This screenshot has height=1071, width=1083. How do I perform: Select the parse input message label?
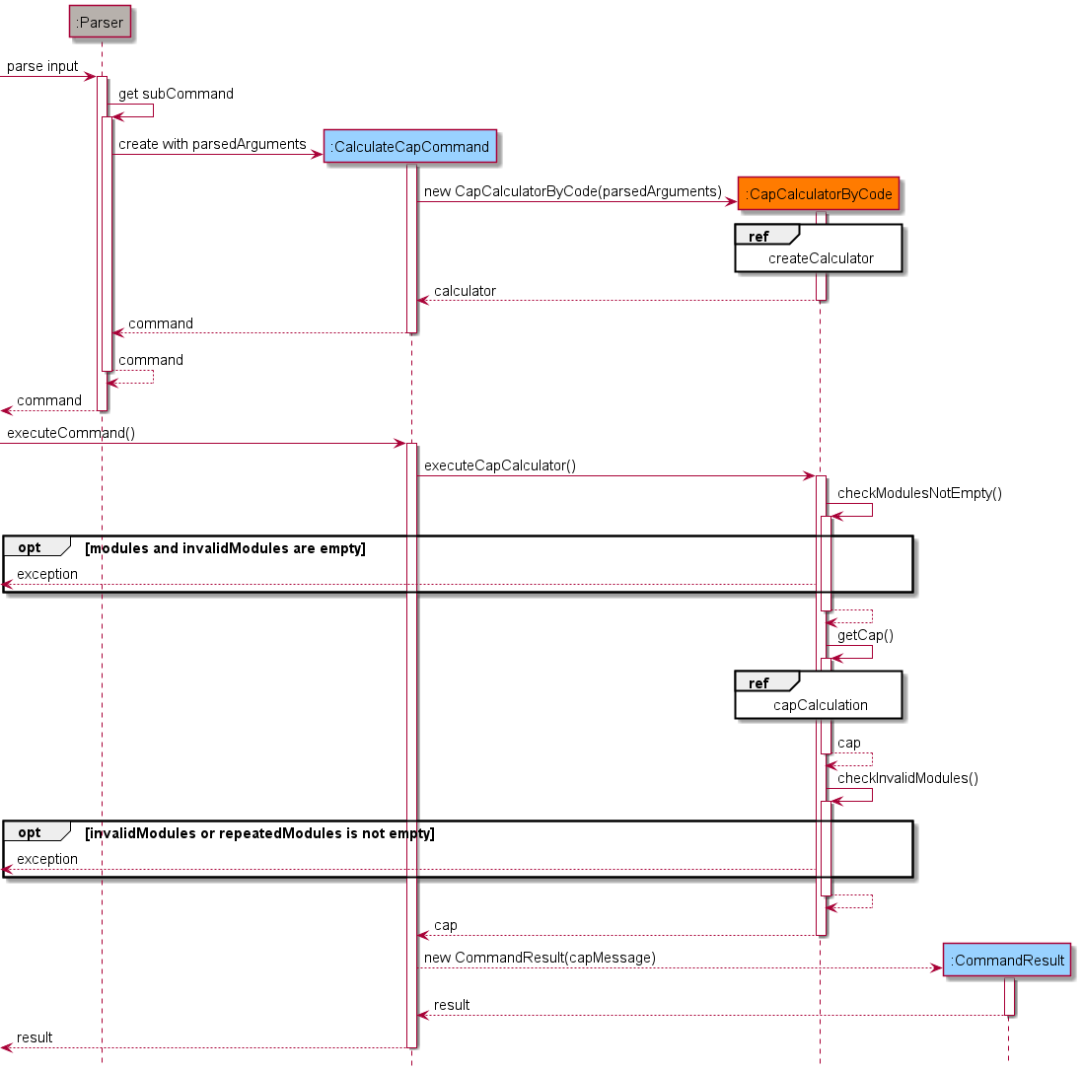coord(41,66)
